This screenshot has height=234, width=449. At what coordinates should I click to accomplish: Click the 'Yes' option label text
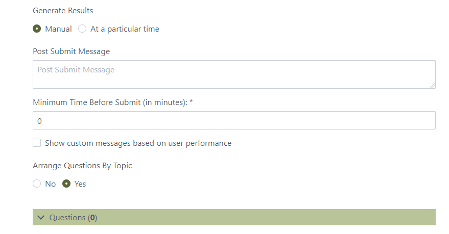pos(80,184)
